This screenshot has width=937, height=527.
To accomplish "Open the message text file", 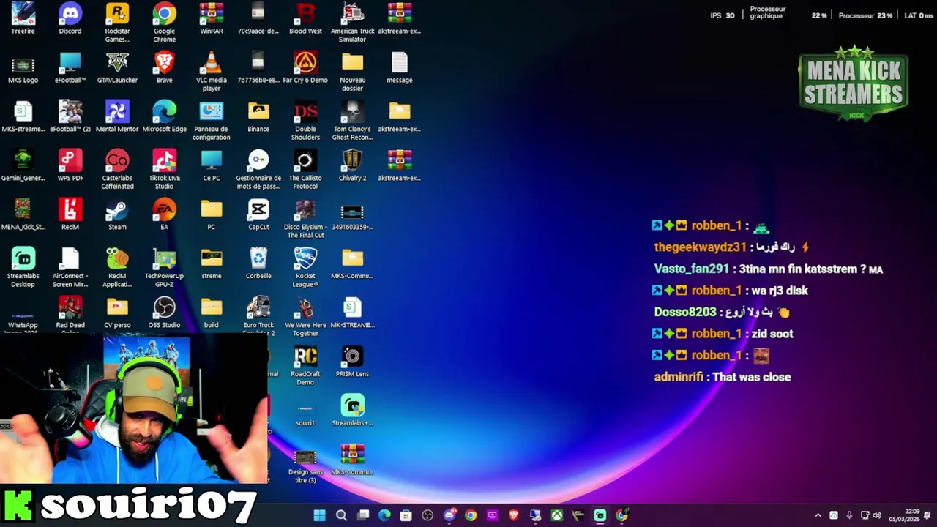I will [400, 67].
